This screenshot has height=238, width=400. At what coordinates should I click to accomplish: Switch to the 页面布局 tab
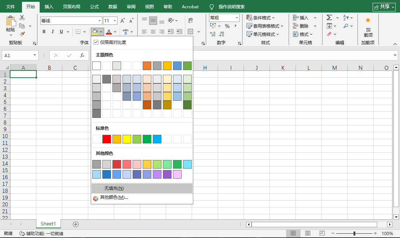pyautogui.click(x=71, y=6)
